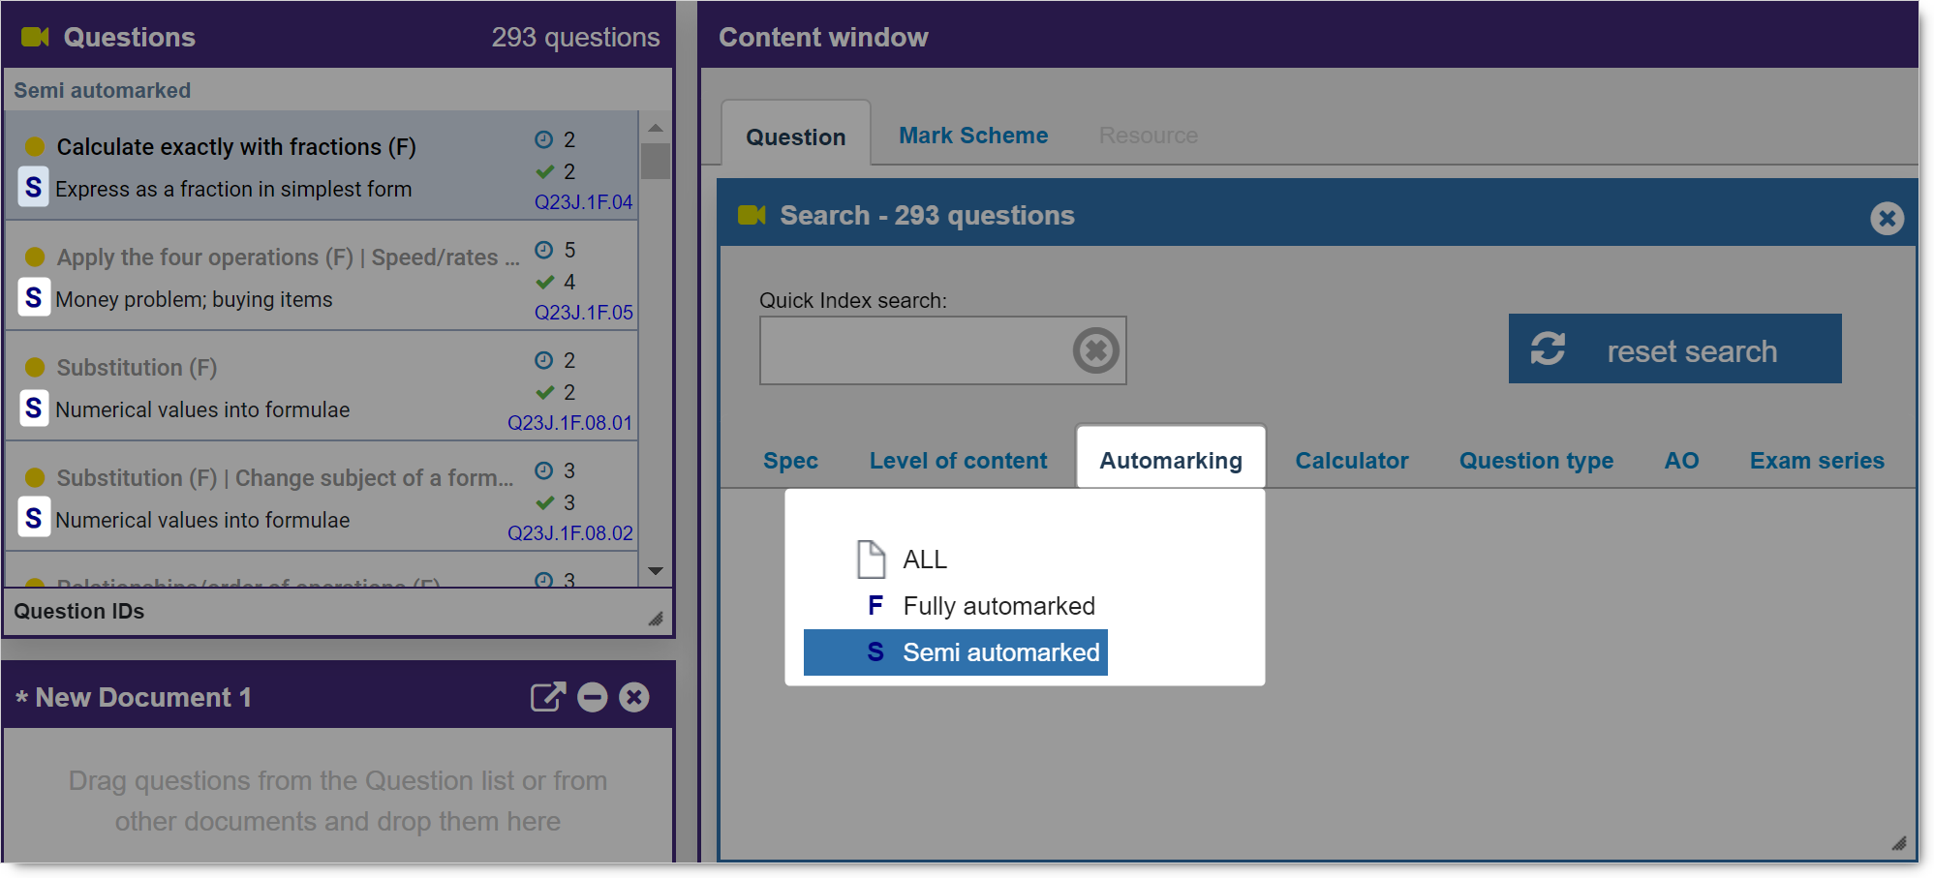Minimize the New Document 1 panel
The image size is (1934, 878).
[x=592, y=697]
